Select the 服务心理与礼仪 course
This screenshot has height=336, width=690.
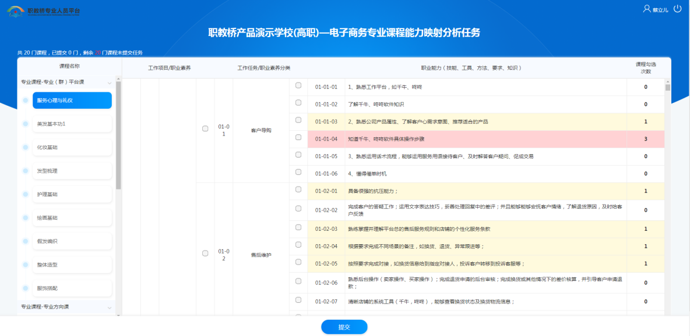tap(72, 100)
